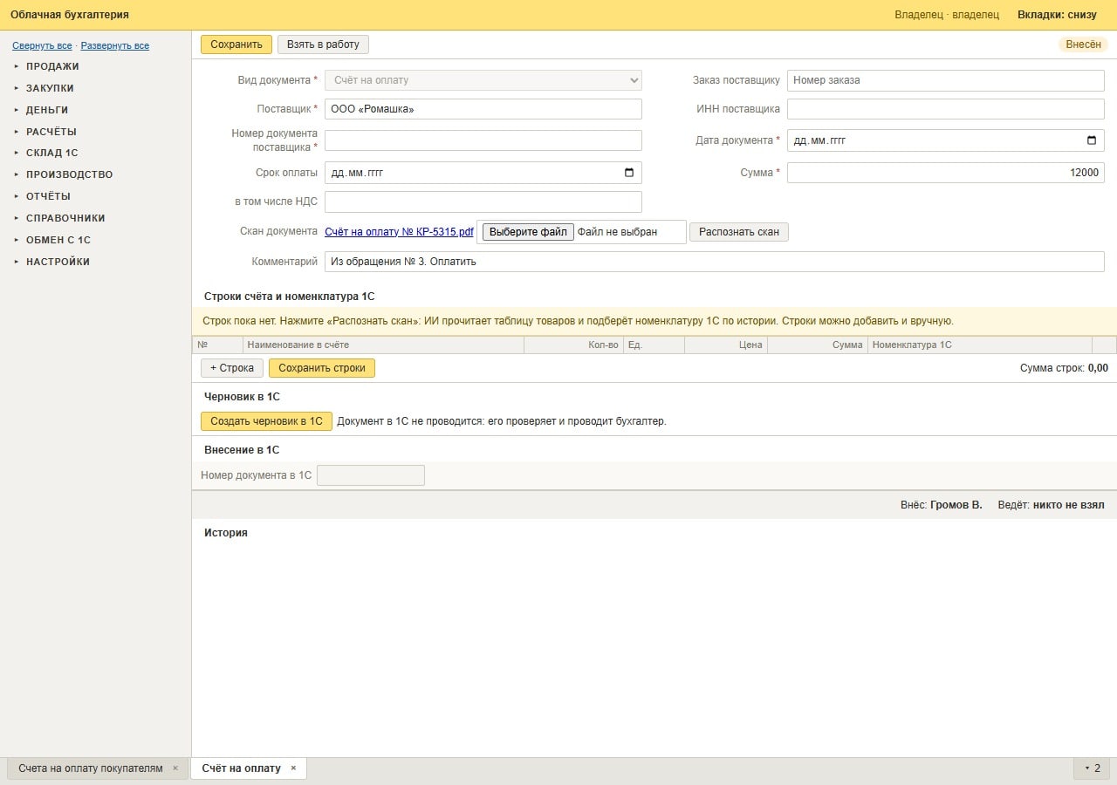
Task: Expand the ОБМЕН С 1С section
Action: pyautogui.click(x=58, y=240)
